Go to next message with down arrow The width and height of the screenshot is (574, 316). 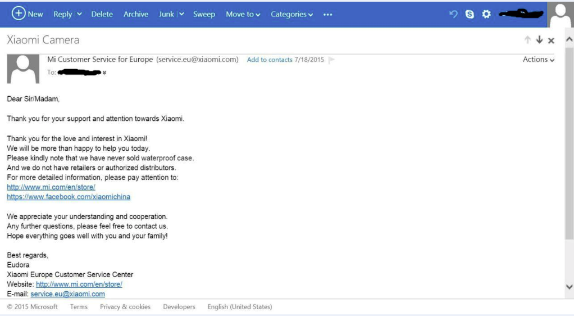coord(539,39)
